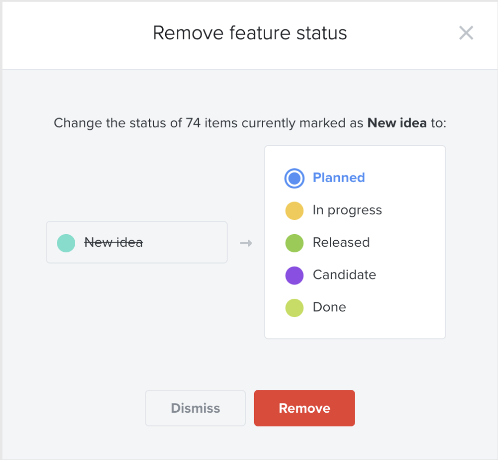Click the red Remove button
Image resolution: width=498 pixels, height=460 pixels.
[x=304, y=408]
